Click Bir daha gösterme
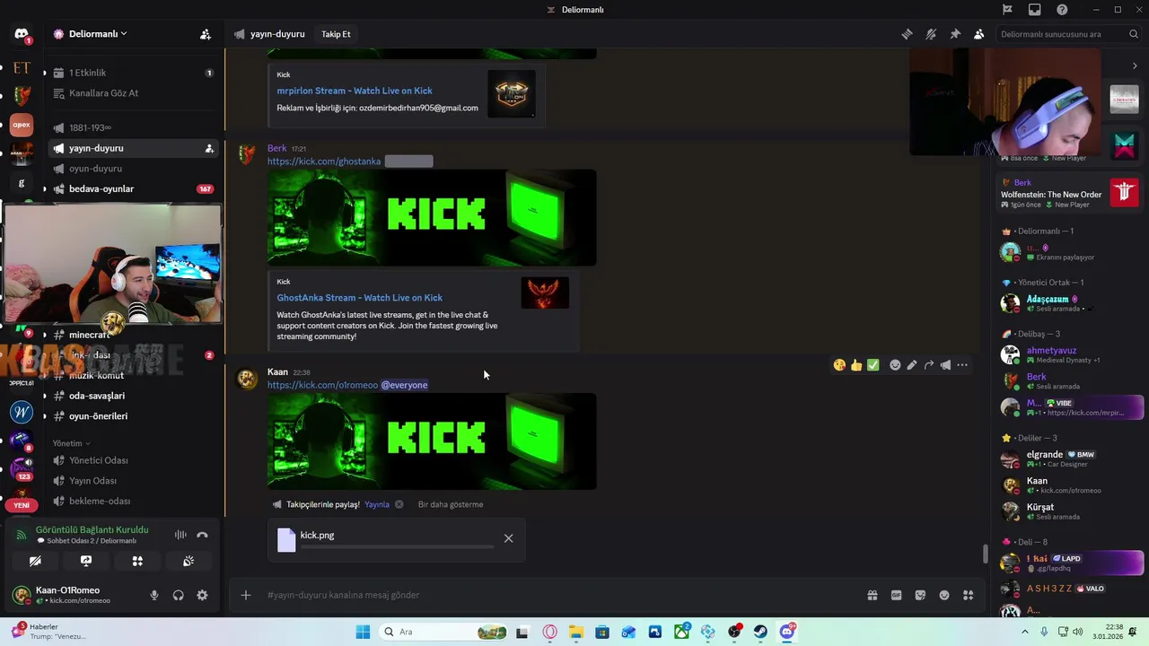This screenshot has width=1149, height=646. click(451, 504)
